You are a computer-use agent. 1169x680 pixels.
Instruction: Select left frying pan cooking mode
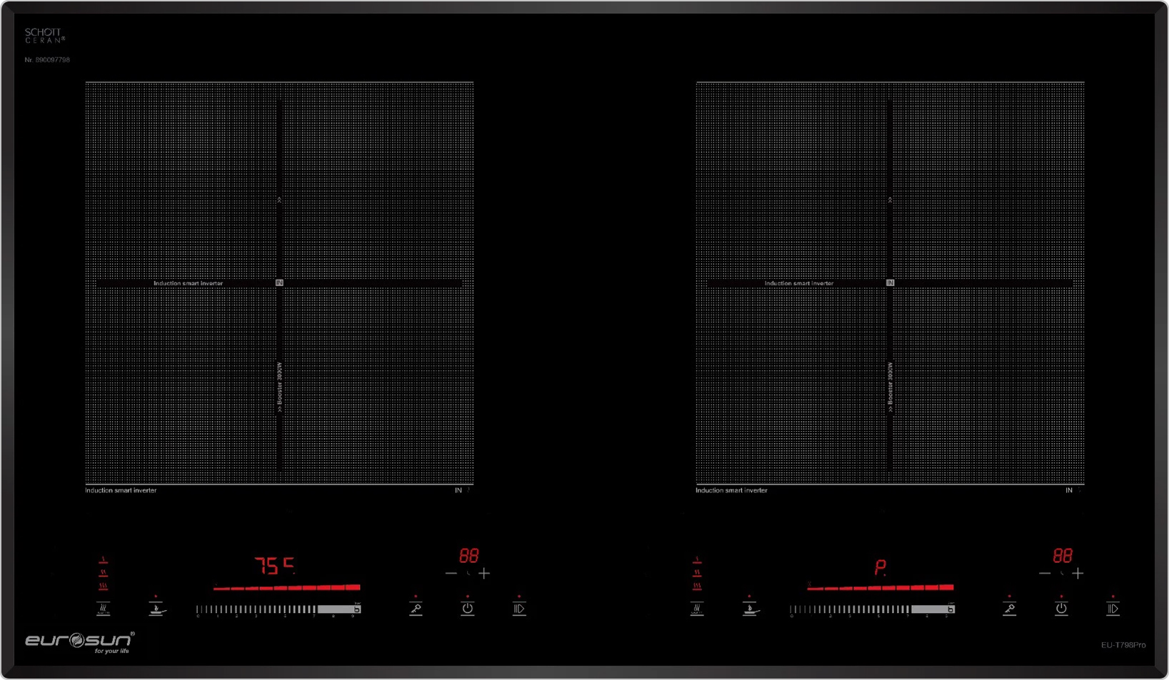click(156, 609)
